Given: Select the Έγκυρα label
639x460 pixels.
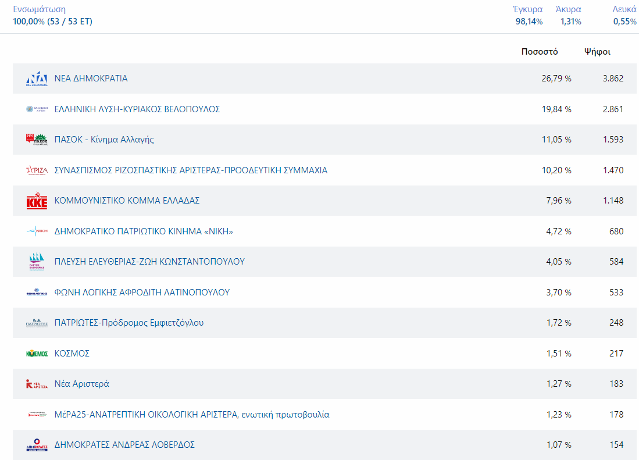Looking at the screenshot, I should [528, 9].
